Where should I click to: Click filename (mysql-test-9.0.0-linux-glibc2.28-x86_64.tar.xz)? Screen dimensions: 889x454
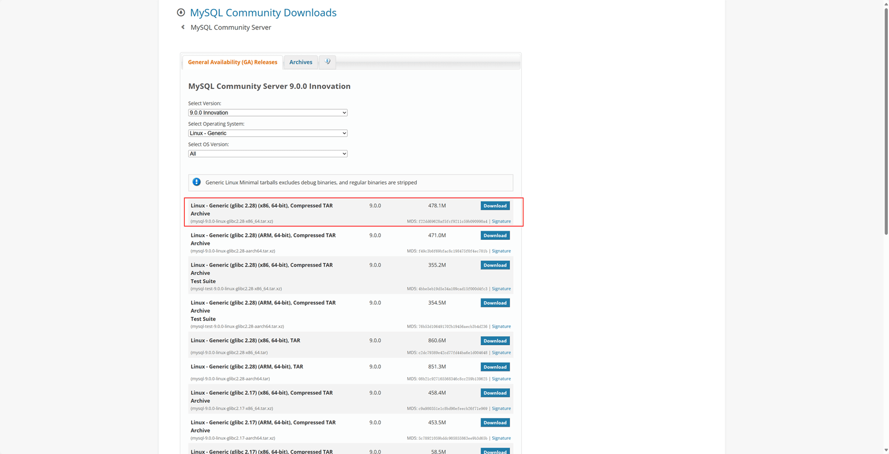pos(236,289)
